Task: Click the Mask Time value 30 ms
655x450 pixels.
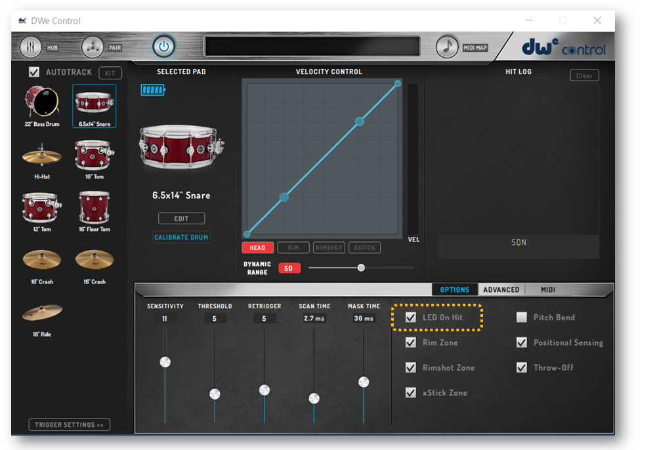Action: (x=364, y=319)
